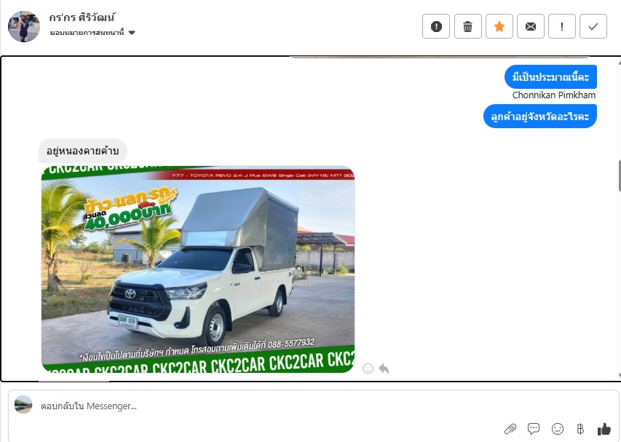The height and width of the screenshot is (442, 621).
Task: Open the white Toyota Revo truck image
Action: pos(198,269)
